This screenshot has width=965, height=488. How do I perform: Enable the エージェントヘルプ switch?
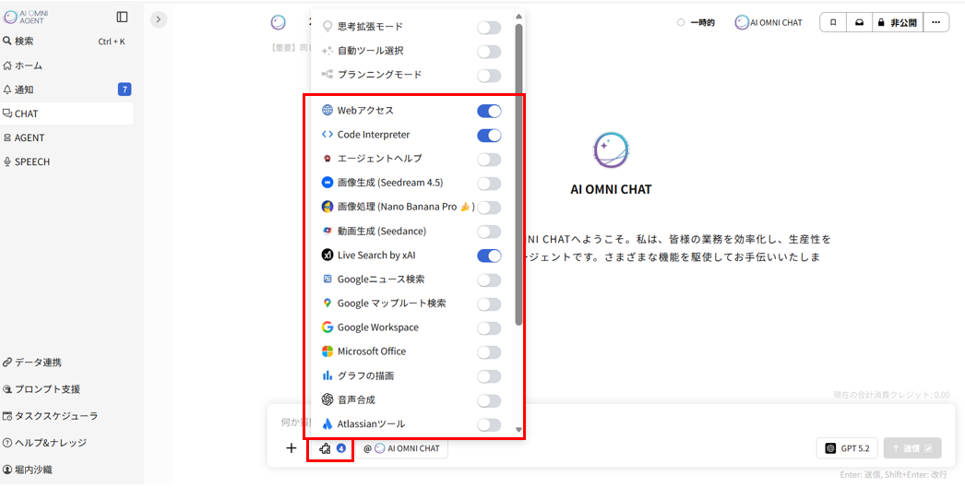coord(489,160)
